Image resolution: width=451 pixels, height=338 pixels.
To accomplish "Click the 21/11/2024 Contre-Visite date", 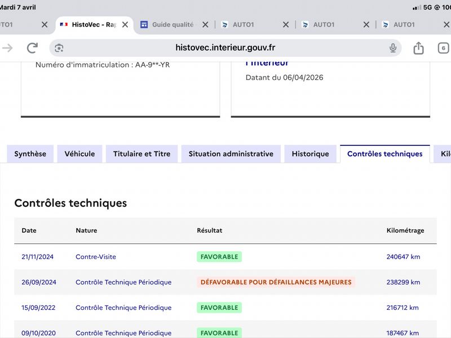I will [38, 257].
